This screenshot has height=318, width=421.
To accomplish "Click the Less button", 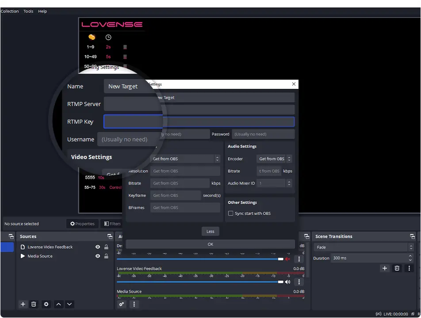I will tap(210, 231).
